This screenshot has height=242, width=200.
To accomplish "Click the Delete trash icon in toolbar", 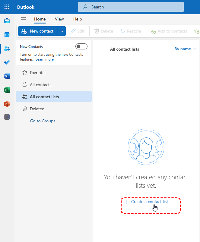I will (x=97, y=31).
